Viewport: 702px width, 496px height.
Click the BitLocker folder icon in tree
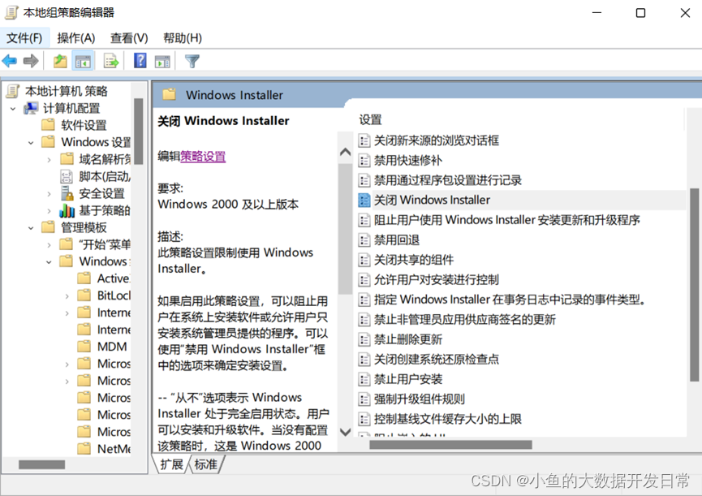click(84, 295)
